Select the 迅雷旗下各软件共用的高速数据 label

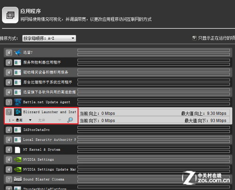coord(49,92)
